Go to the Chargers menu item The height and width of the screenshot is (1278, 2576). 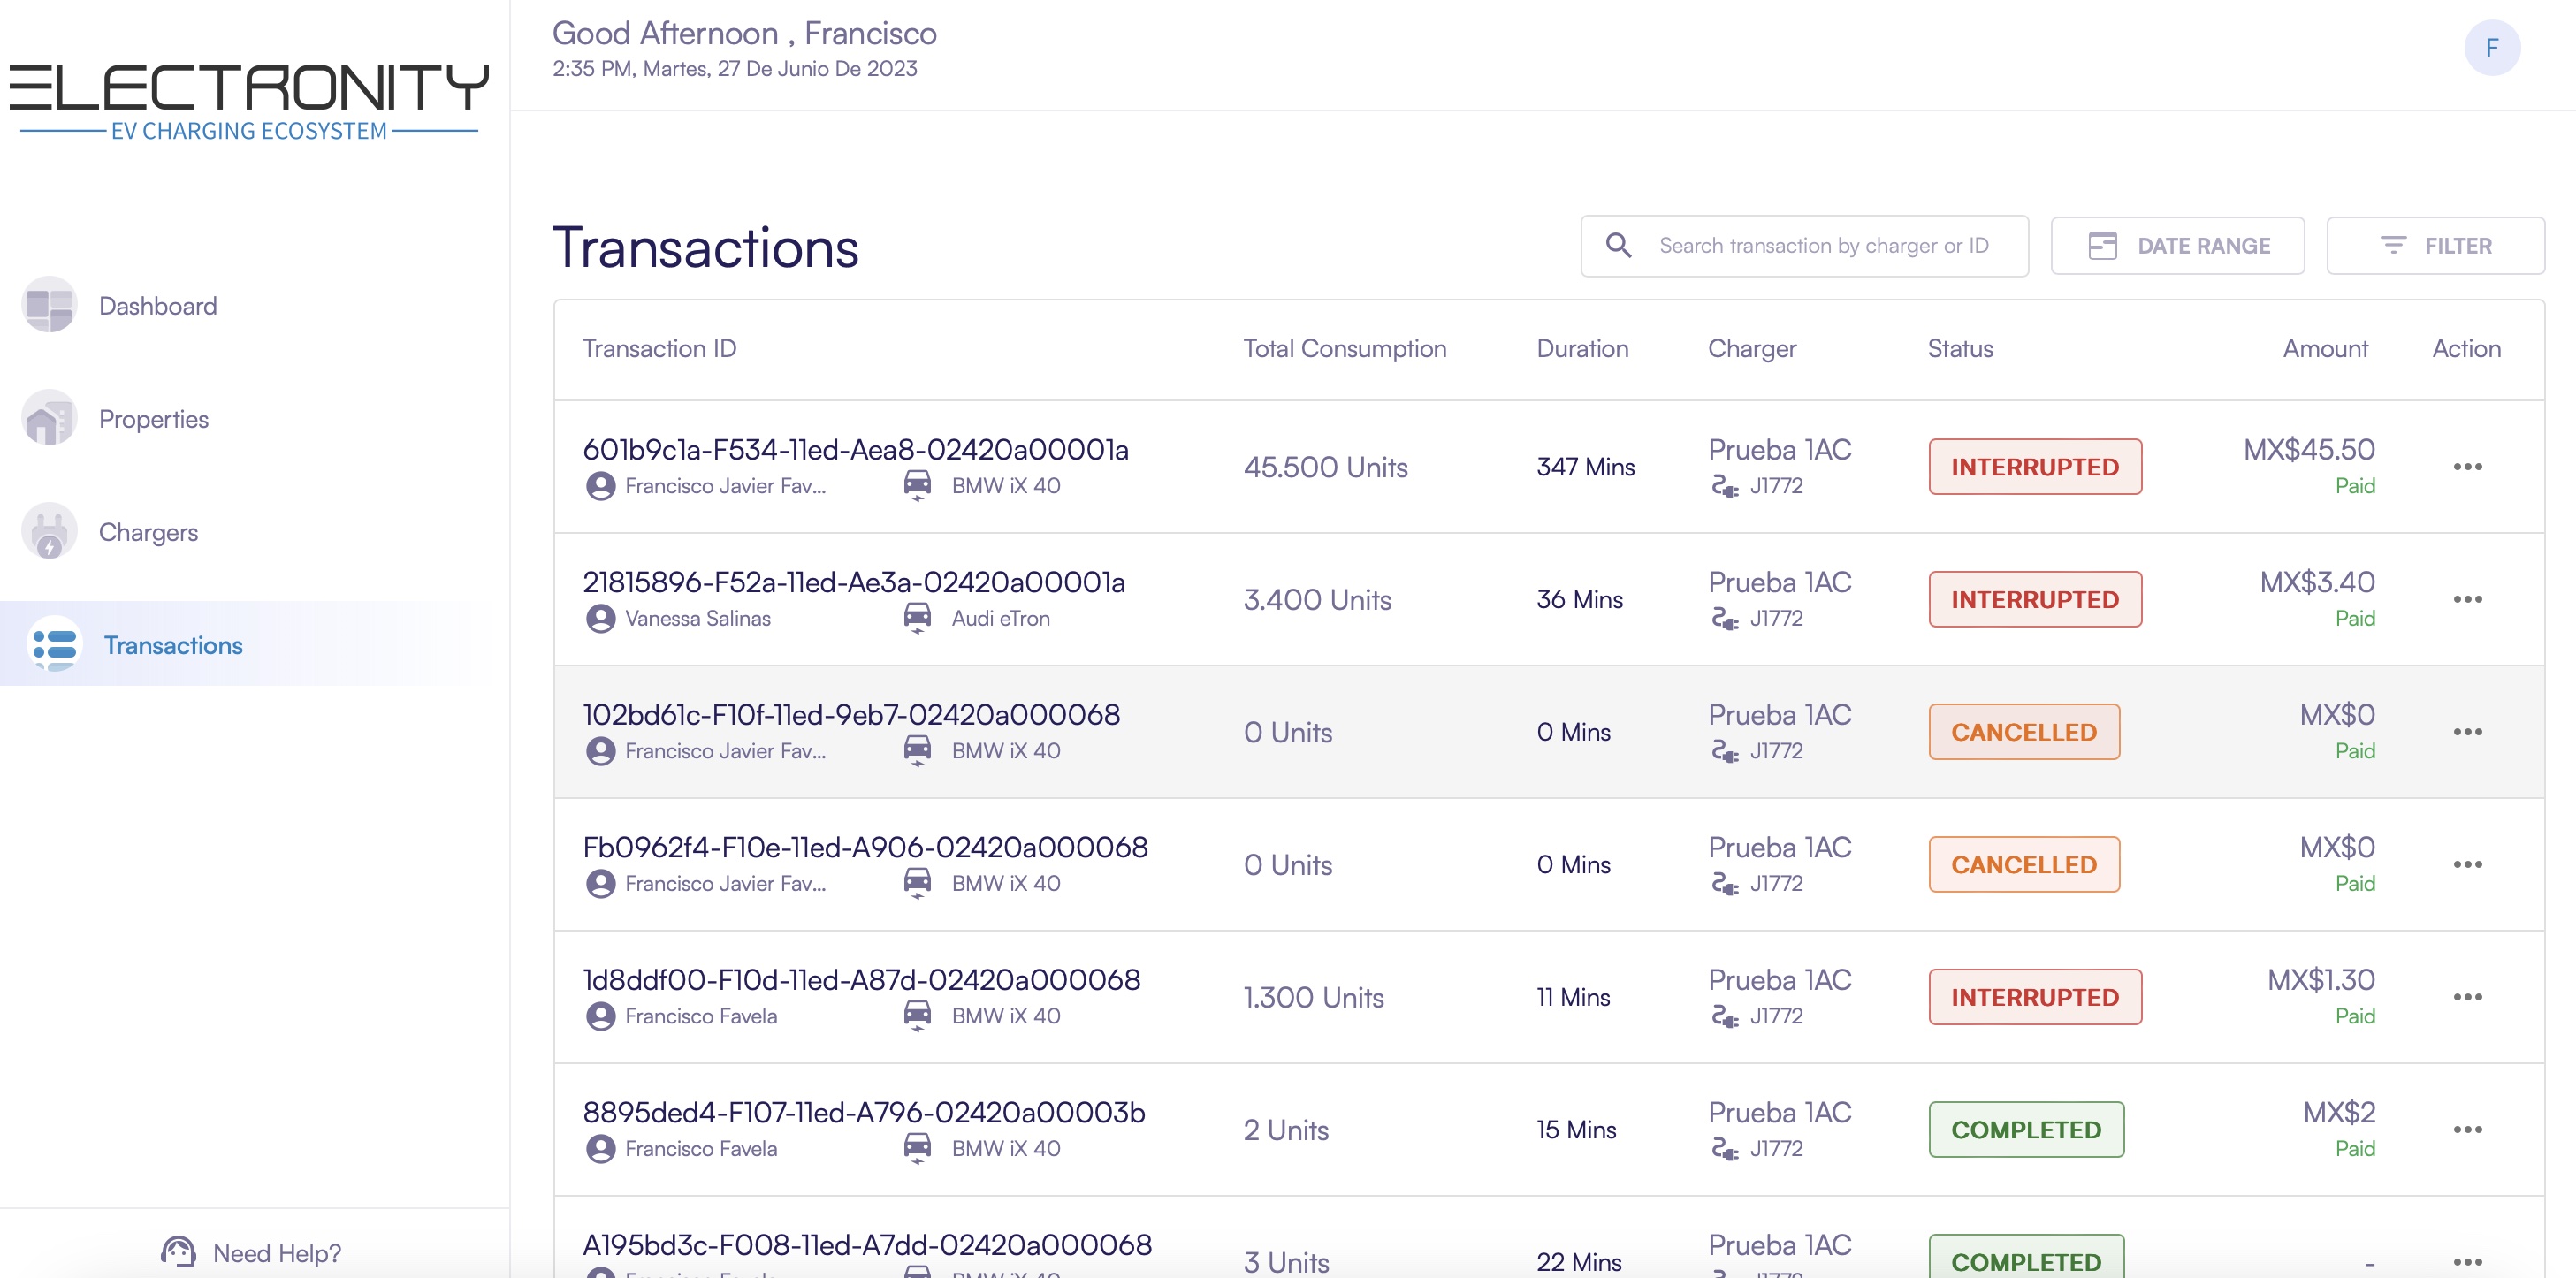[148, 532]
